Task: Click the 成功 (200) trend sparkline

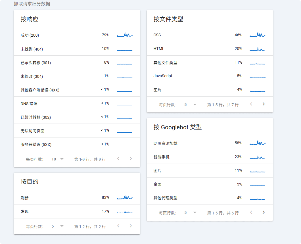Action: (x=125, y=35)
